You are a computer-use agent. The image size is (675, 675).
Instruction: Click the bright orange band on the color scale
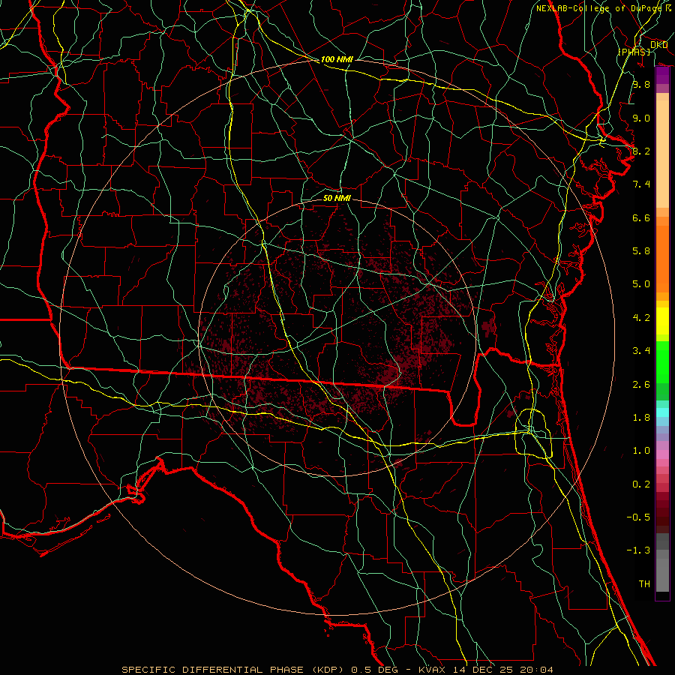(662, 259)
